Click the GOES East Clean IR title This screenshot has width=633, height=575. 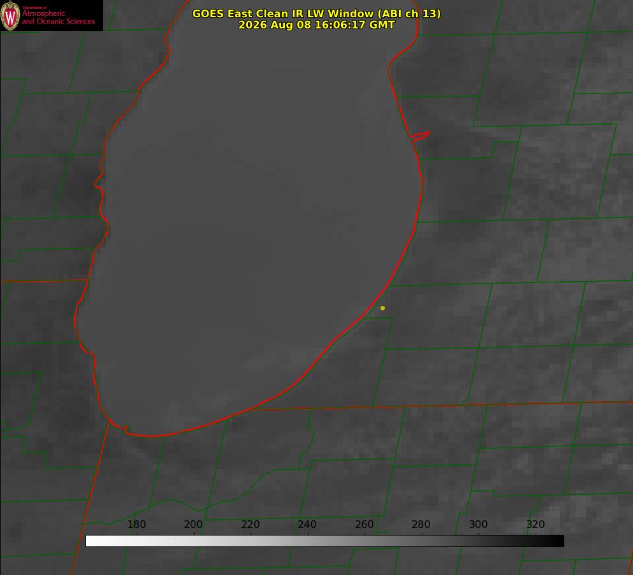click(x=317, y=13)
